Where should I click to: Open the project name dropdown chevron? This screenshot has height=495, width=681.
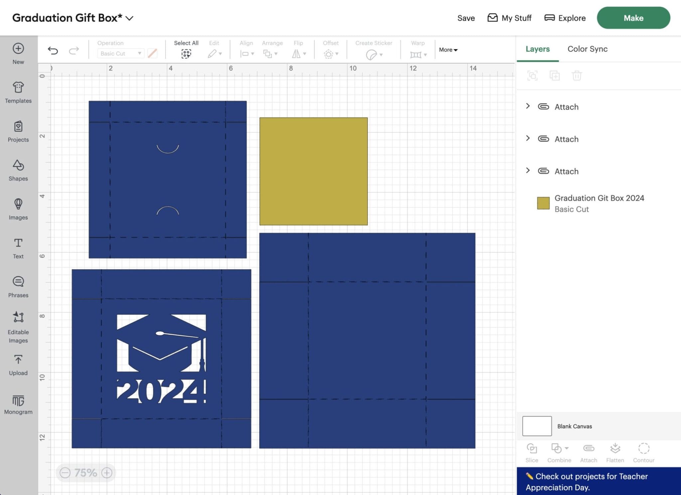tap(129, 18)
